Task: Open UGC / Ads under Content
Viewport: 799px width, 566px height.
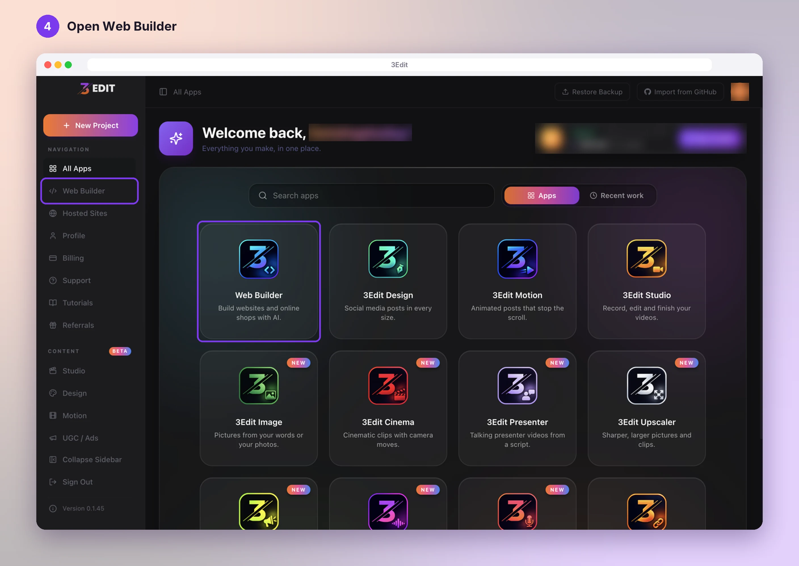Action: tap(90, 438)
